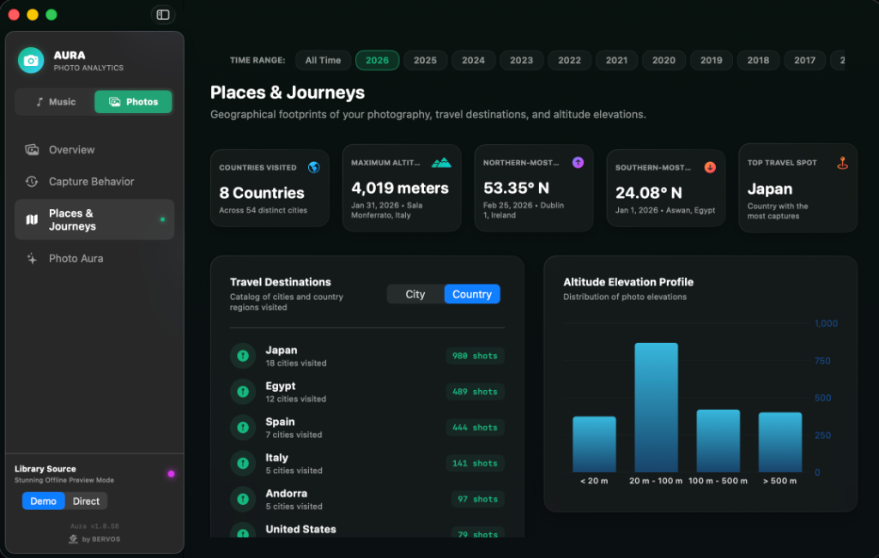The image size is (879, 558).
Task: Click the globe icon on Countries Visited card
Action: click(314, 167)
